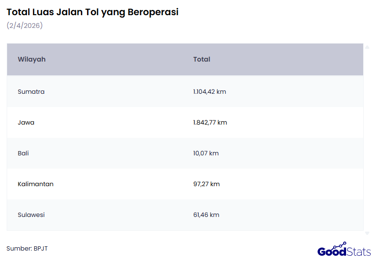Click the Total column header
376x261 pixels.
202,59
